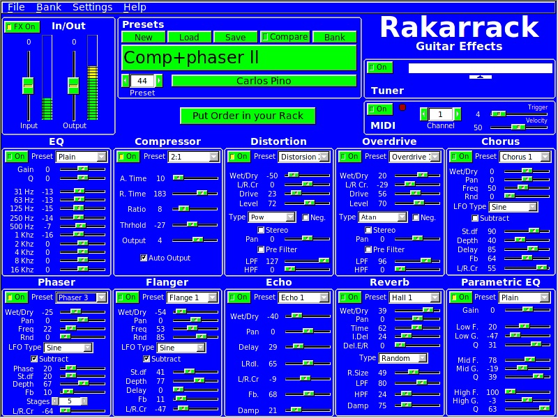
Task: Click the New preset button
Action: [144, 38]
